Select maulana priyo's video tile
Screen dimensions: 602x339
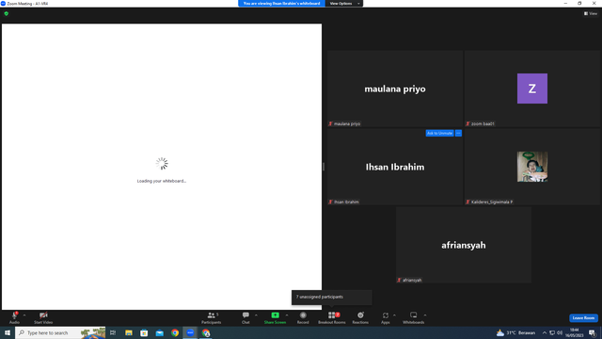coord(395,89)
